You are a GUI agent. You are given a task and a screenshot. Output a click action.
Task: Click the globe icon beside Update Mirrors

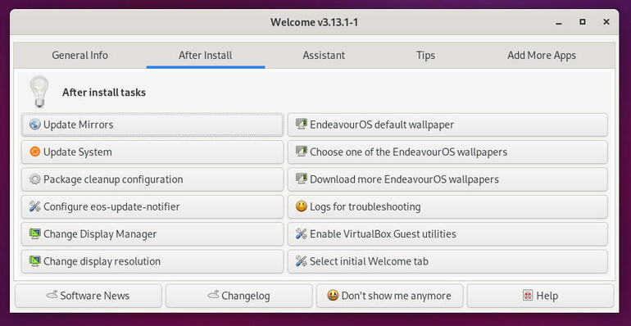35,125
